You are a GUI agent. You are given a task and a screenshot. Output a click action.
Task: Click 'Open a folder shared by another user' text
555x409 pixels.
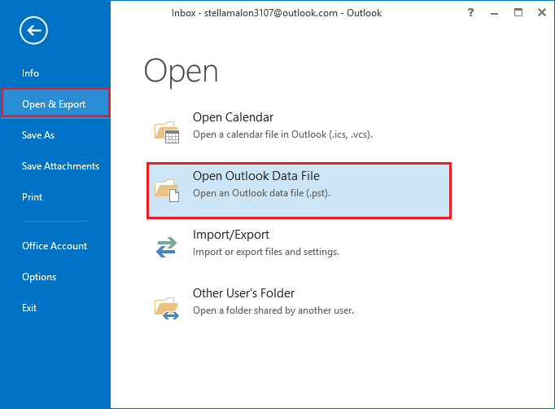tap(273, 310)
